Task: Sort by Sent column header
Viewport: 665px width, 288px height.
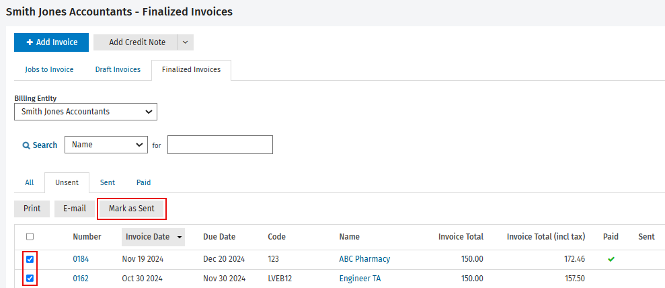Action: click(x=646, y=237)
